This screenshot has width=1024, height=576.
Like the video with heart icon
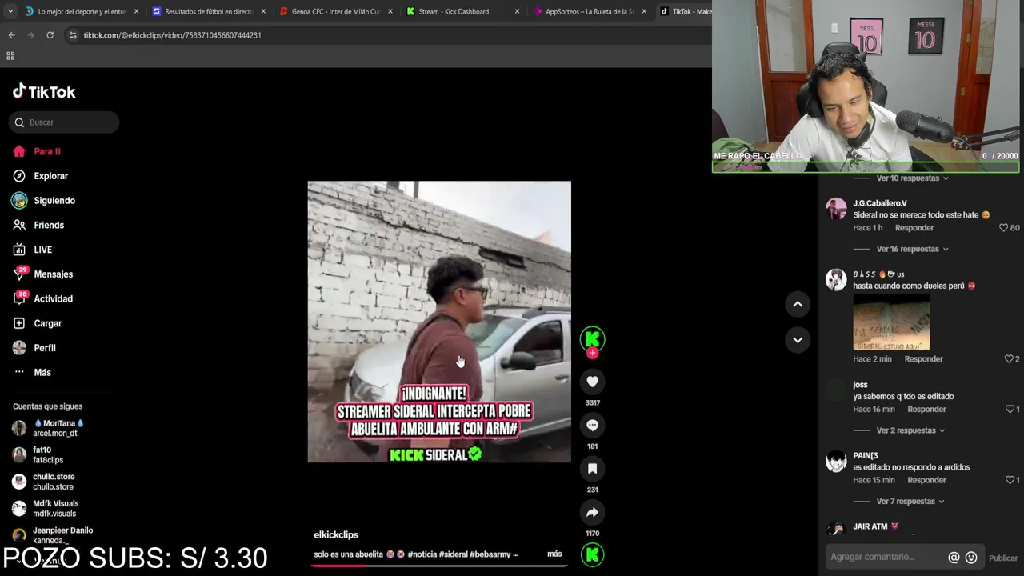[x=592, y=382]
